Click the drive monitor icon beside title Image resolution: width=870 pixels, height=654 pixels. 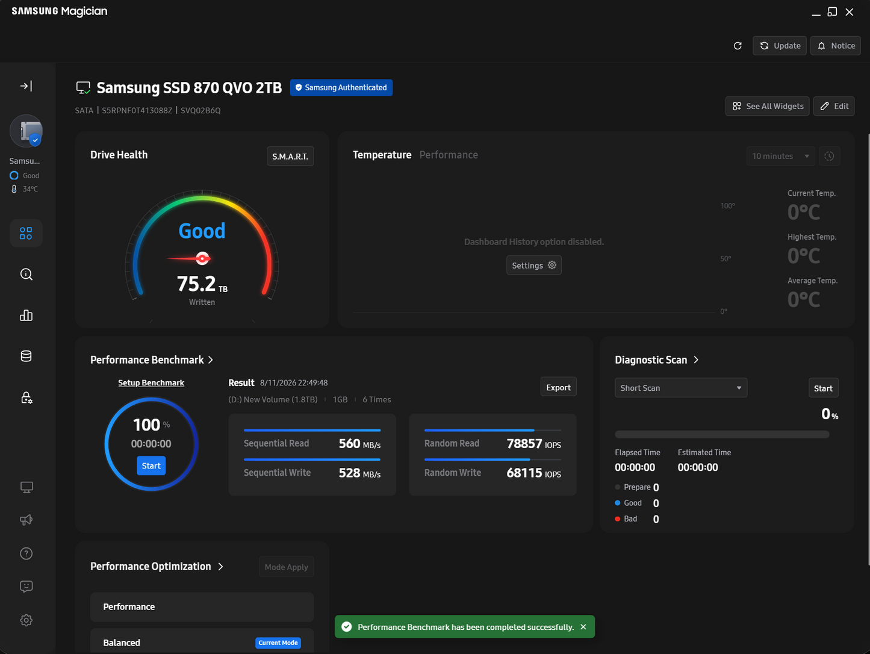tap(83, 88)
